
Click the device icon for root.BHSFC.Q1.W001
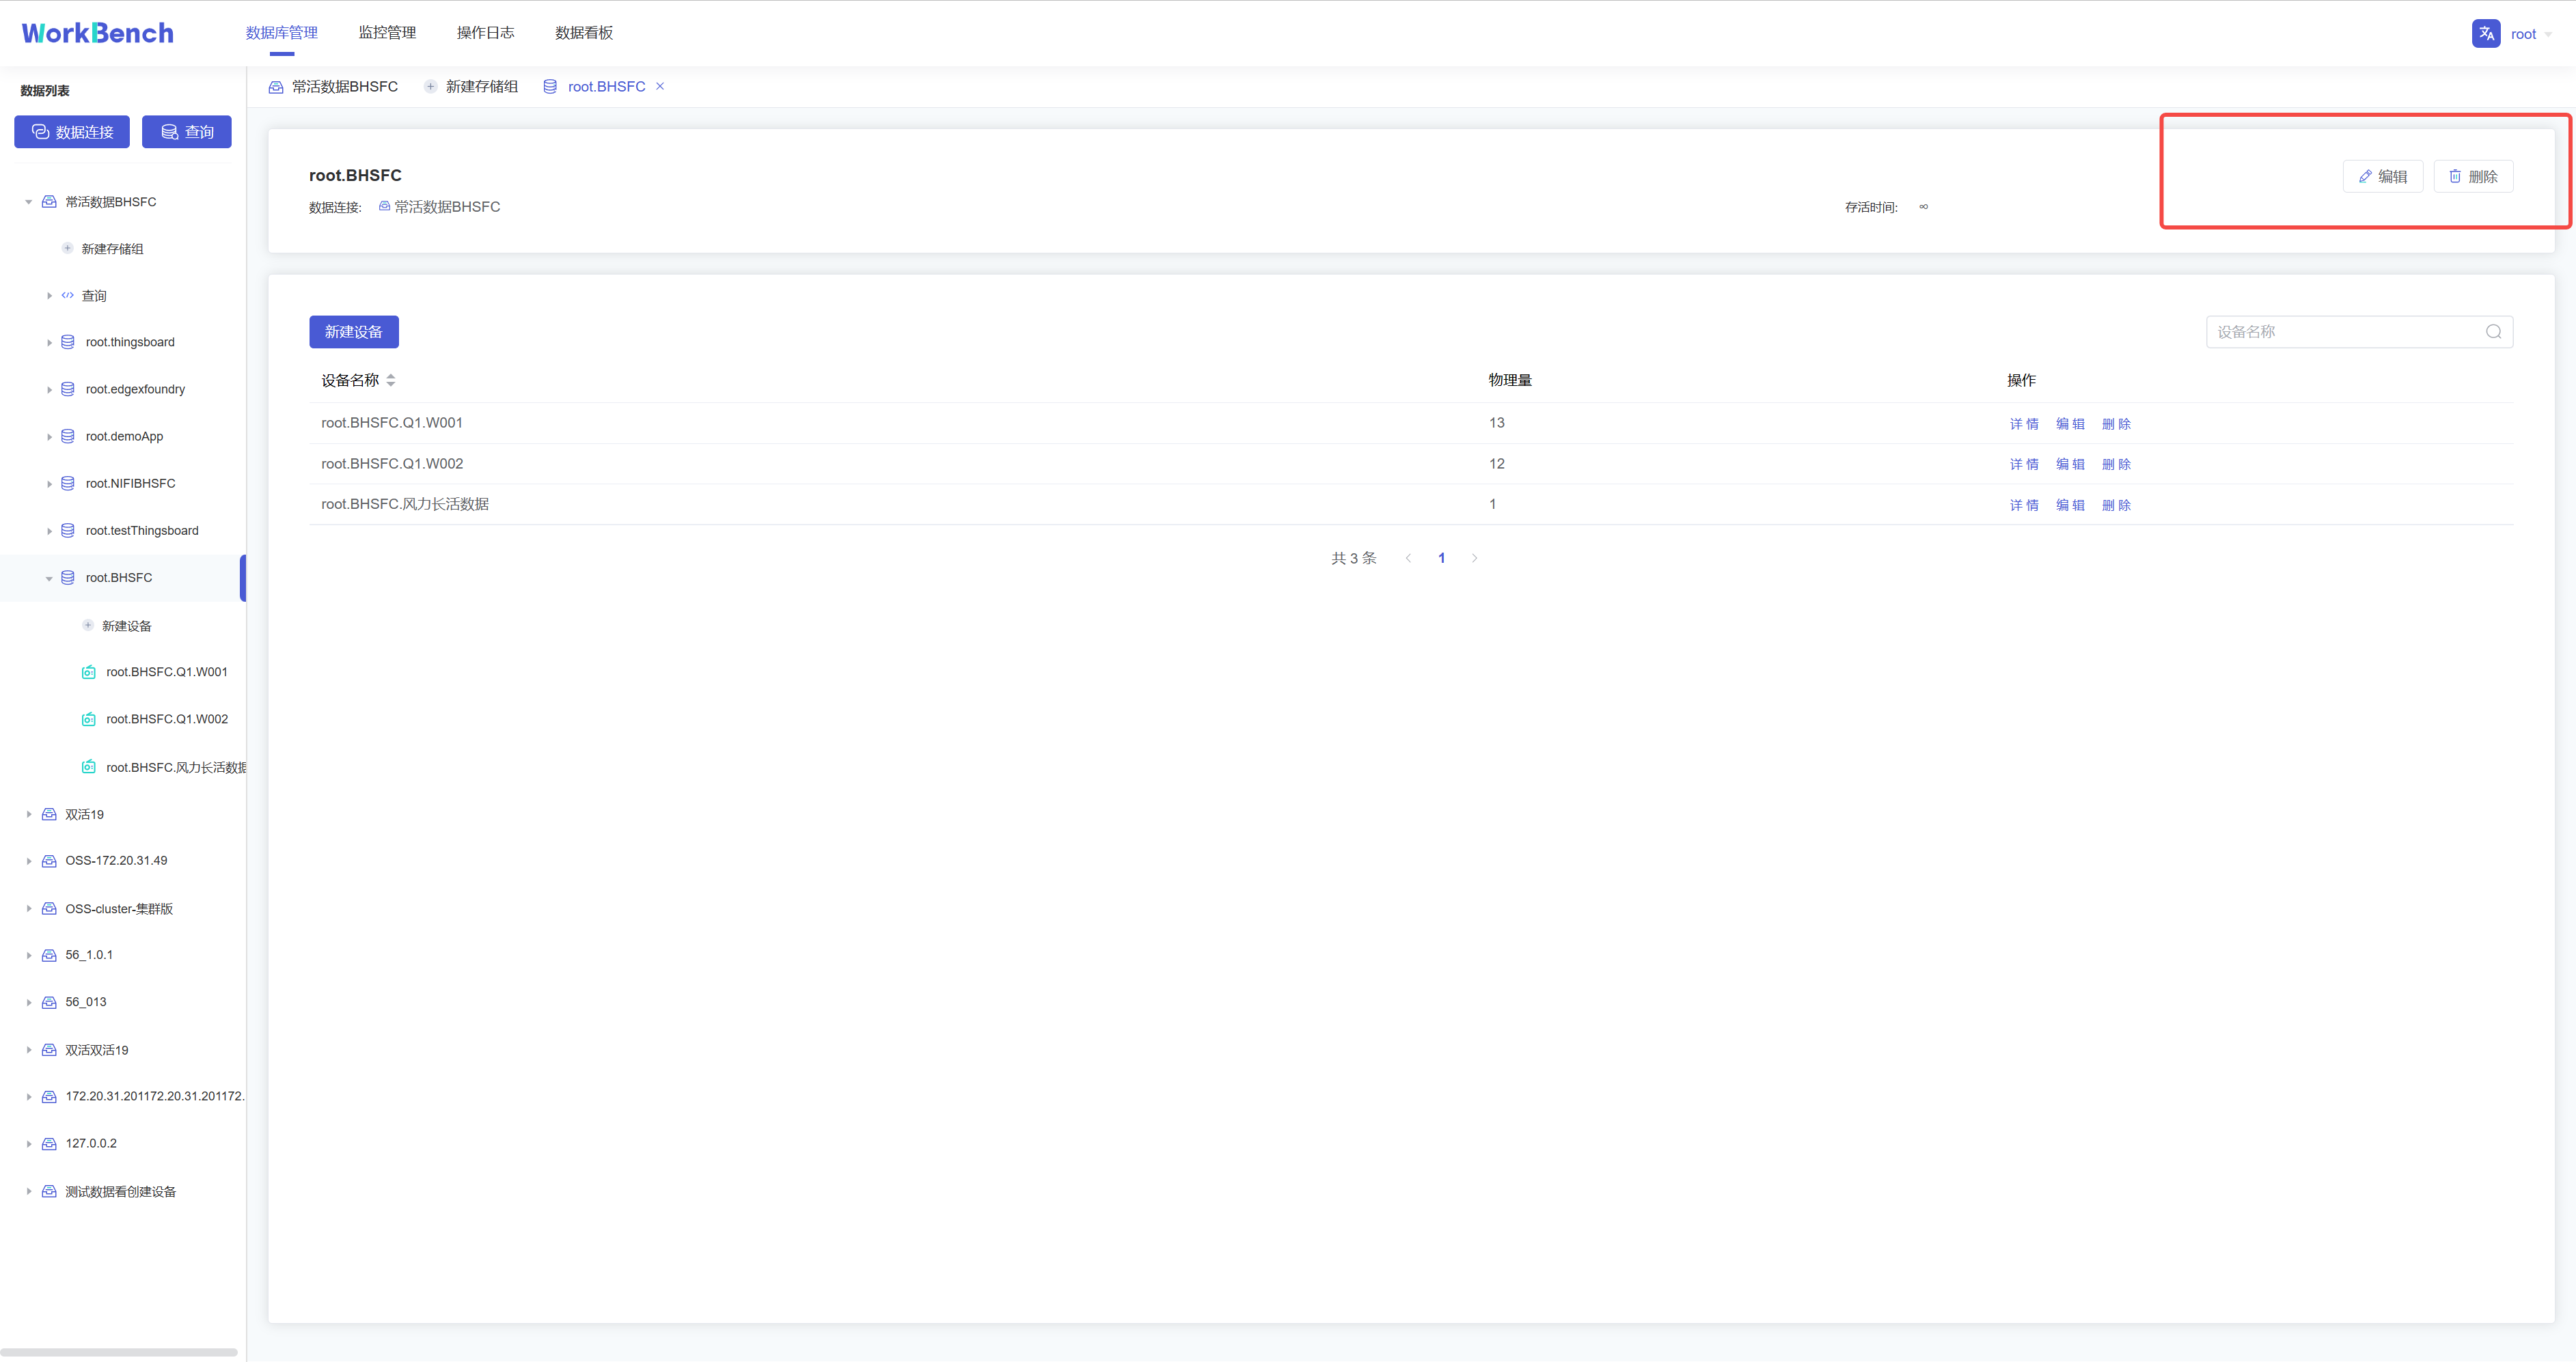click(89, 671)
